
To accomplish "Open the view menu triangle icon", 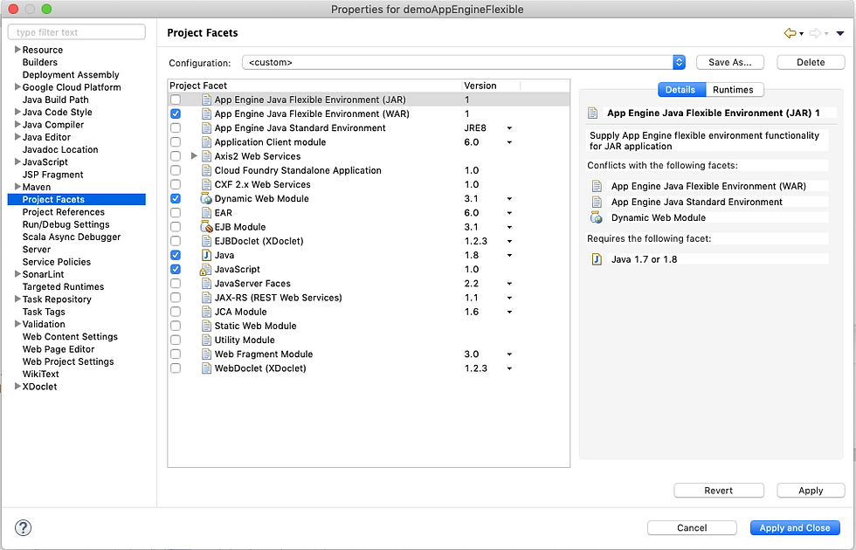I will click(840, 34).
